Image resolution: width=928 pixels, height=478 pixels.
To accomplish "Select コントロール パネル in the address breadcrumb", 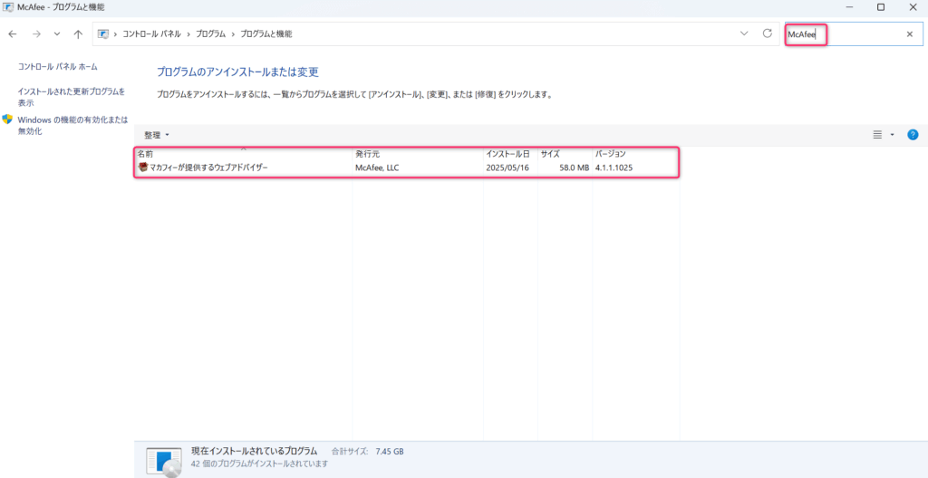I will coord(151,34).
